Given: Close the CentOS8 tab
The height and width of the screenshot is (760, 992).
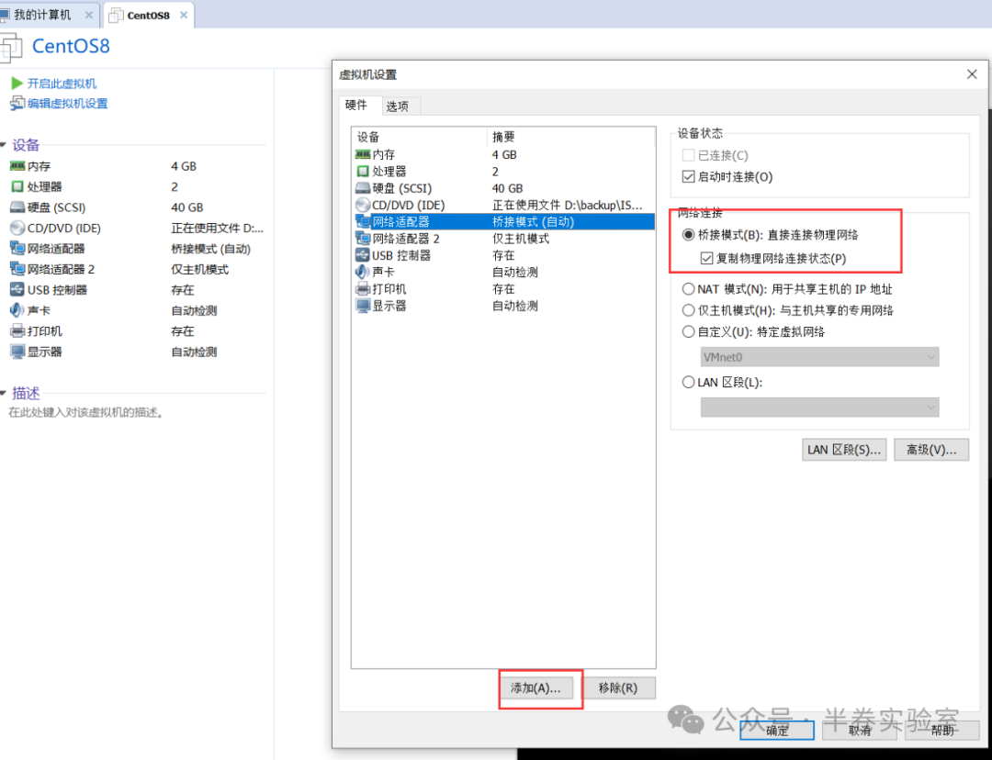Looking at the screenshot, I should pyautogui.click(x=184, y=16).
